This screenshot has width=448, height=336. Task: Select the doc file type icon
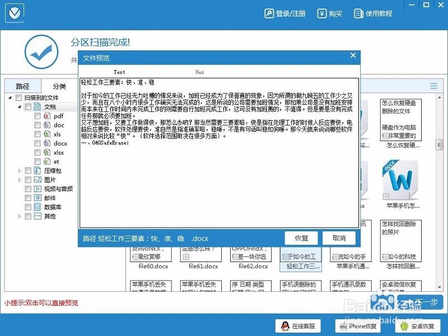click(46, 125)
